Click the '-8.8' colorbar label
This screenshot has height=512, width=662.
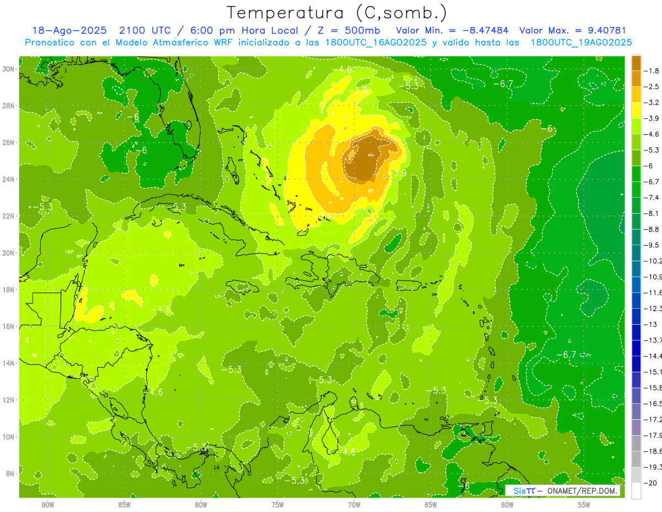tap(653, 229)
